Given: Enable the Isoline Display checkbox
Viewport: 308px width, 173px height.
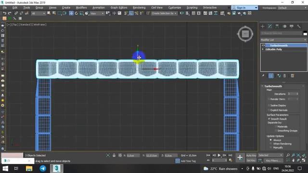Looking at the screenshot, I should tap(269, 105).
